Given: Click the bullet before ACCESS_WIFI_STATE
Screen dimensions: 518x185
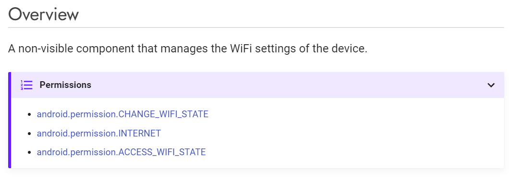Looking at the screenshot, I should 29,153.
